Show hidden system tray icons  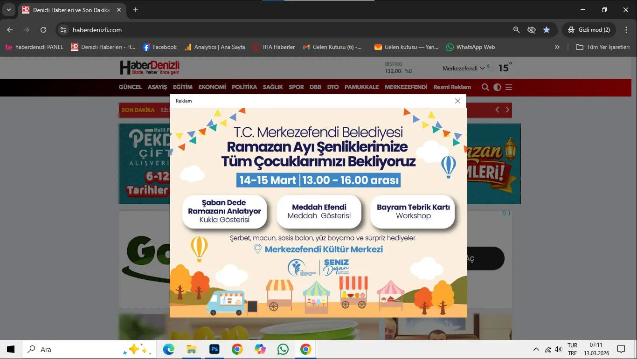tap(536, 349)
